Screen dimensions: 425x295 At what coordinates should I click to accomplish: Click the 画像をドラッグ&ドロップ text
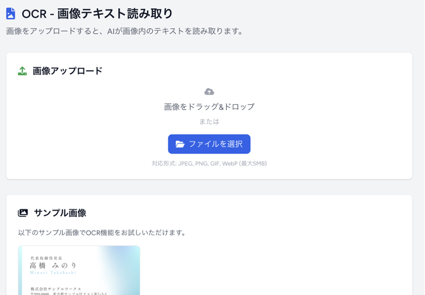click(209, 107)
